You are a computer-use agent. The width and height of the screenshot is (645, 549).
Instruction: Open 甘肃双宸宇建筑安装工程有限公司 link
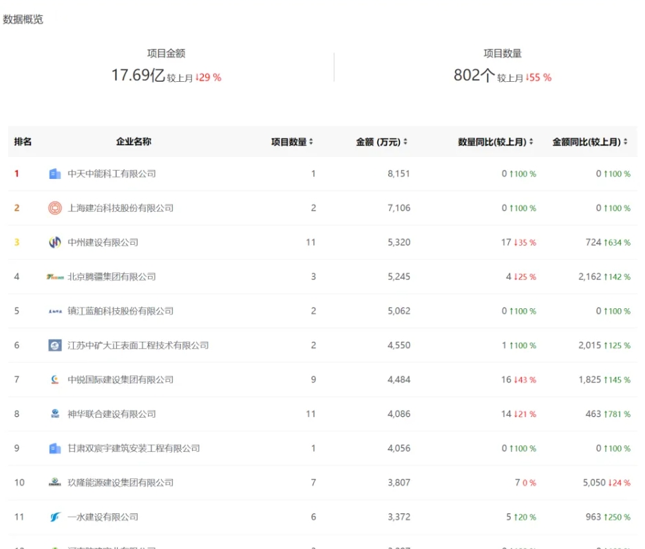tap(134, 449)
